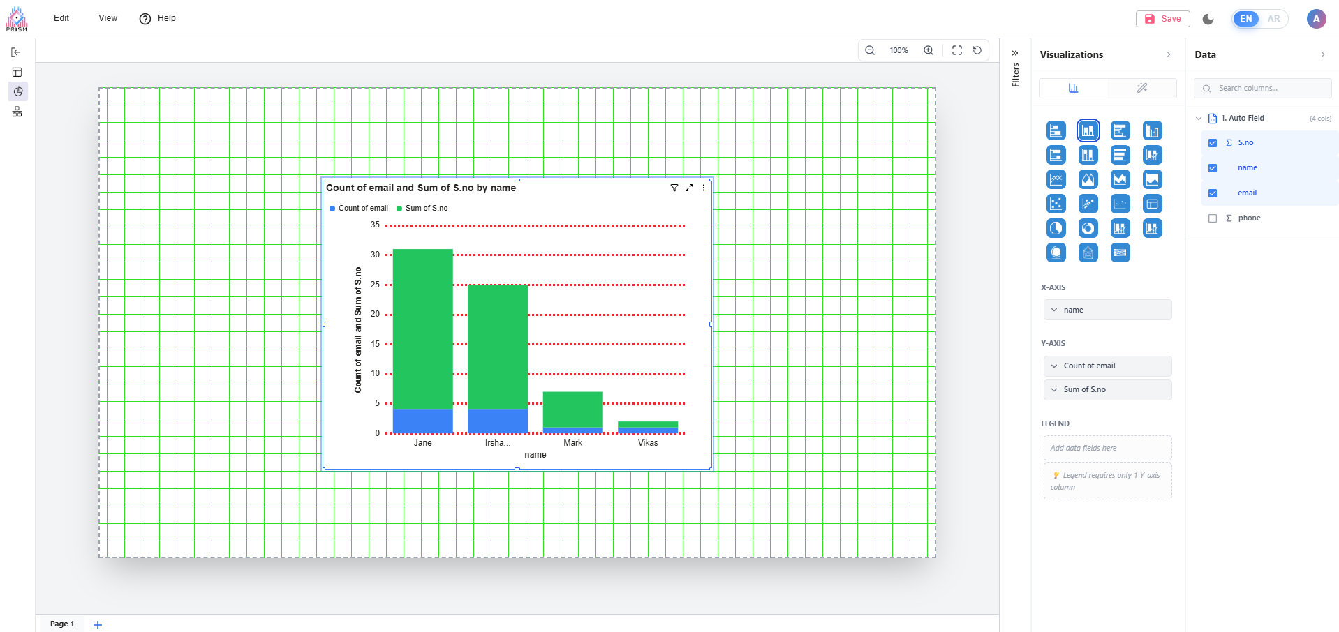Select the scatter plot visualization
Screen dimensions: 1339x632
click(x=1056, y=204)
